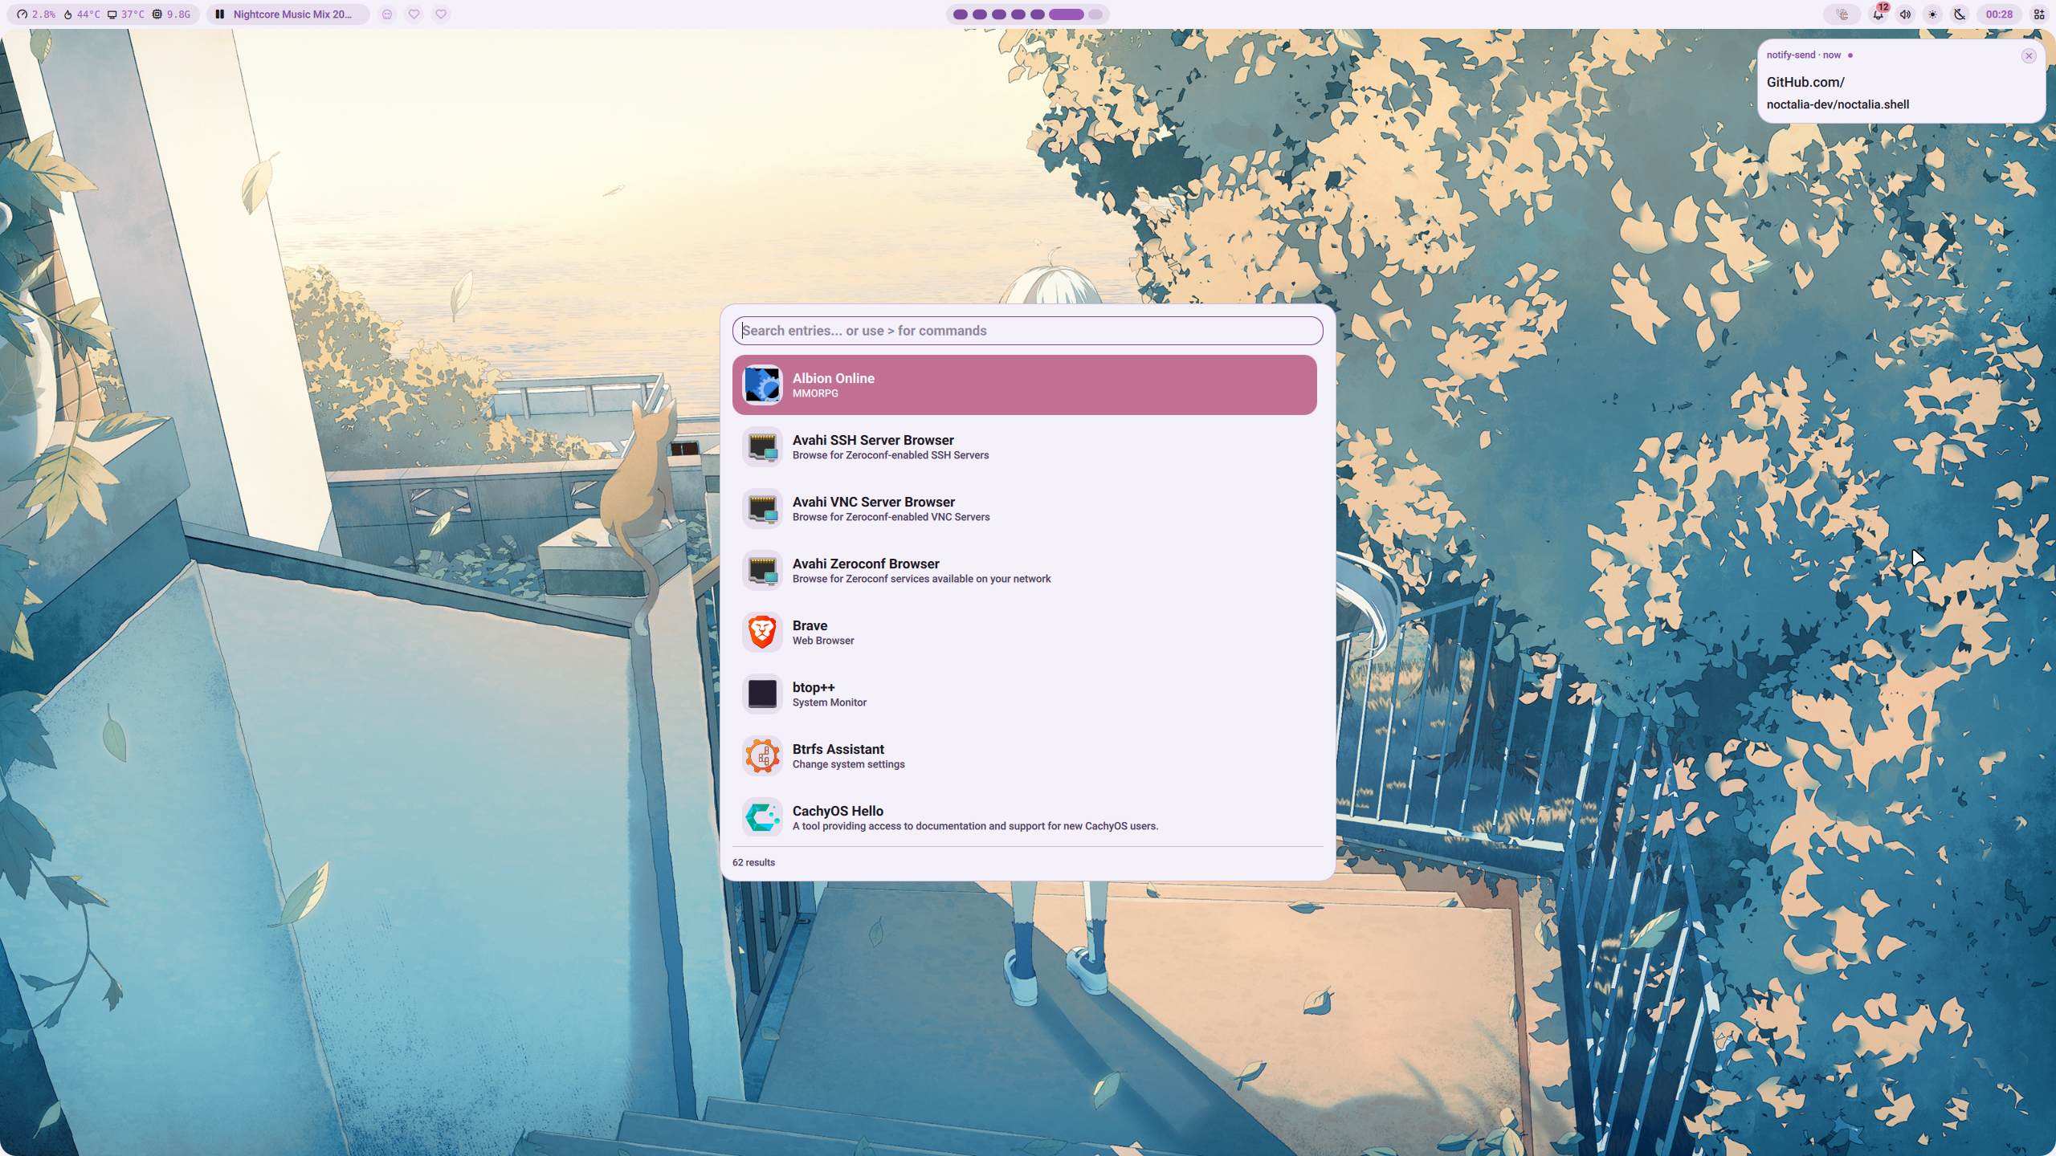Click the CPU usage system monitor widget
This screenshot has width=2056, height=1156.
pyautogui.click(x=37, y=14)
